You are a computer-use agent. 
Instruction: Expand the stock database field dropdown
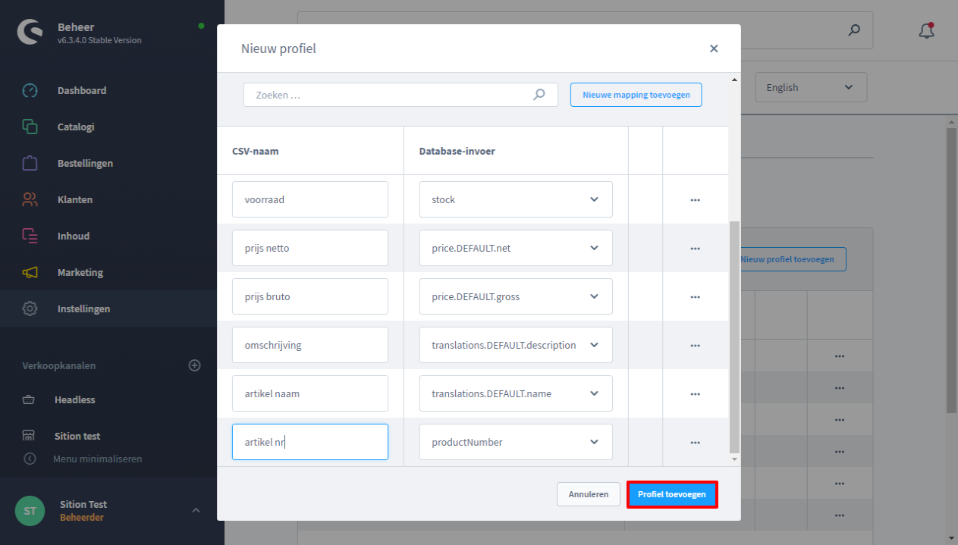pos(594,199)
